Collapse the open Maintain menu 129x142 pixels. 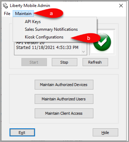[23, 14]
